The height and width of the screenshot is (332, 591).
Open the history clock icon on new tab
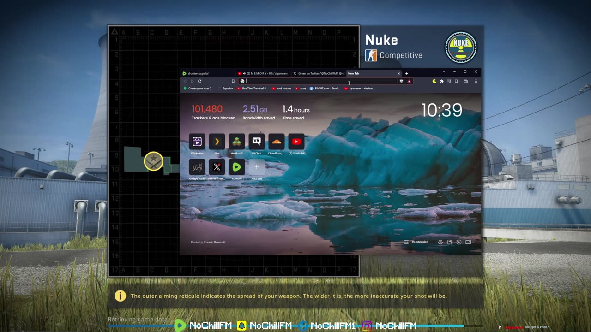pos(458,242)
